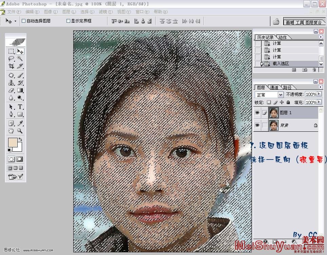Screen dimensions: 327x255
Task: Select the Eraser tool
Action: pos(11,90)
